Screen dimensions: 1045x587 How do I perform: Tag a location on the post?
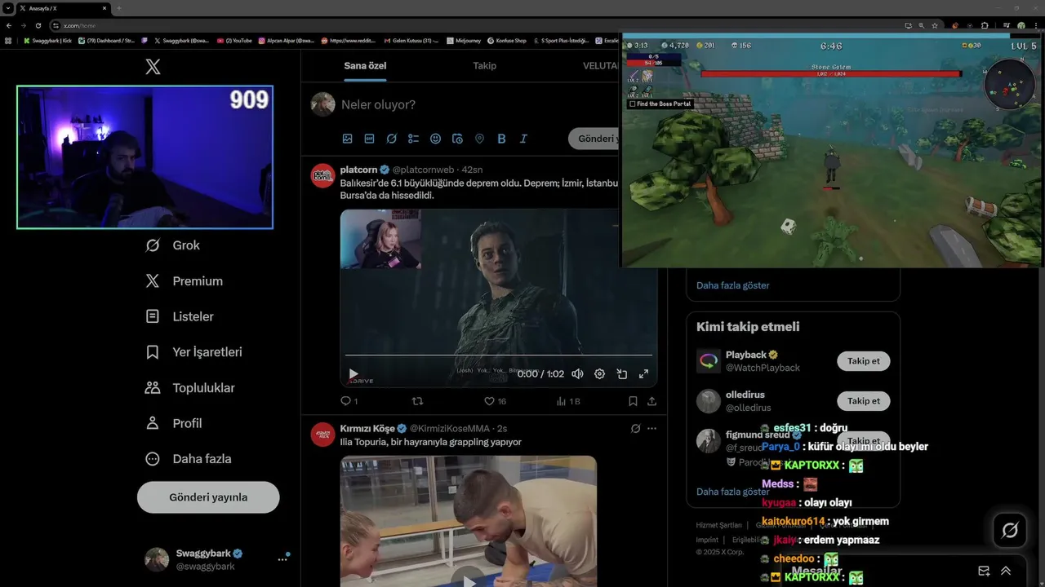(x=479, y=139)
